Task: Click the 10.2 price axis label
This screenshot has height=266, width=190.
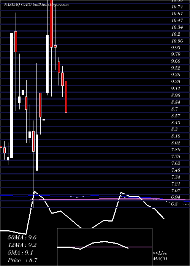Action: click(x=176, y=34)
